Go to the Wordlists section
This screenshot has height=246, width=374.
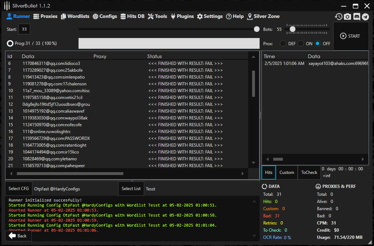[75, 16]
